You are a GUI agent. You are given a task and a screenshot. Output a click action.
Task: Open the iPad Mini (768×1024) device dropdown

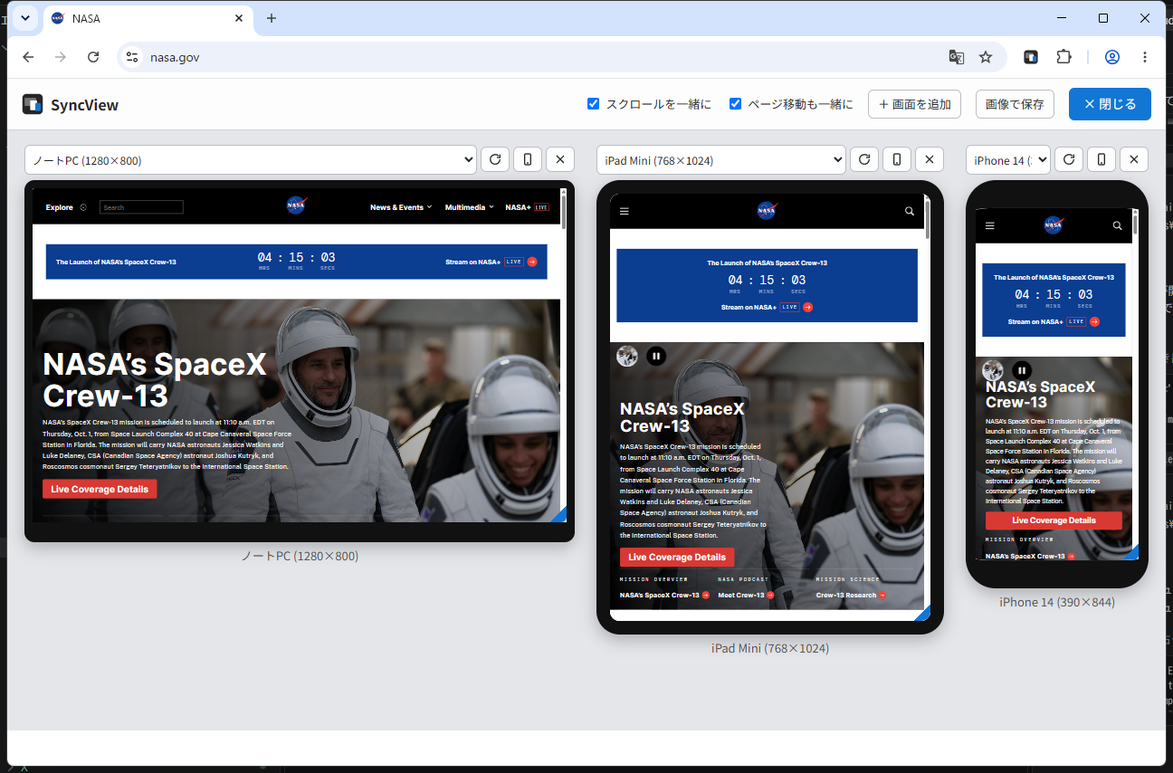(721, 160)
